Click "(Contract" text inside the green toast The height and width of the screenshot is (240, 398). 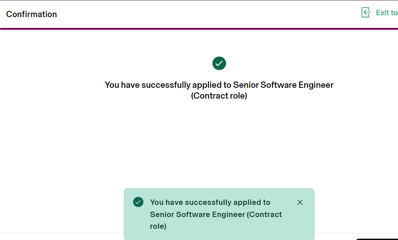pyautogui.click(x=264, y=214)
